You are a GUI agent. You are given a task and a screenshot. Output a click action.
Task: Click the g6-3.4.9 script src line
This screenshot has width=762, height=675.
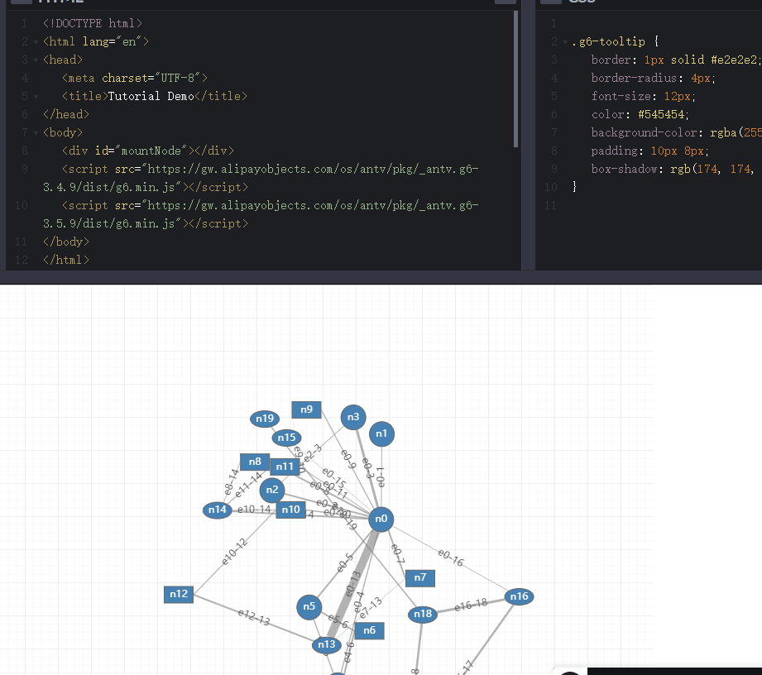point(261,178)
